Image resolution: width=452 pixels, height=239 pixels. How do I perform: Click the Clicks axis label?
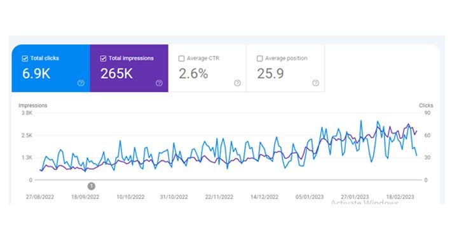pos(426,105)
